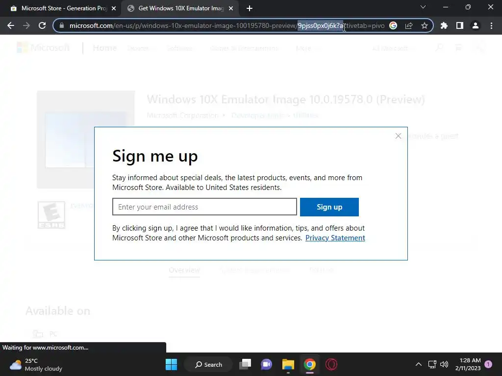
Task: View site information via the lock icon
Action: (62, 25)
